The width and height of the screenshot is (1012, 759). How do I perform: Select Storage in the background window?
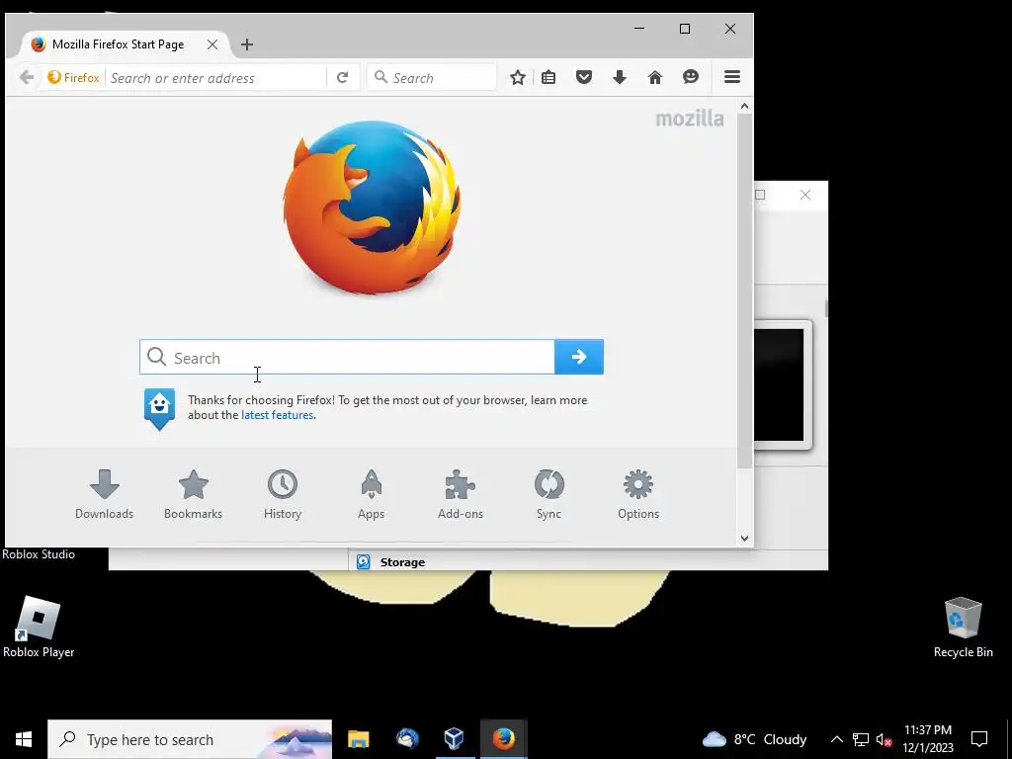[x=402, y=562]
